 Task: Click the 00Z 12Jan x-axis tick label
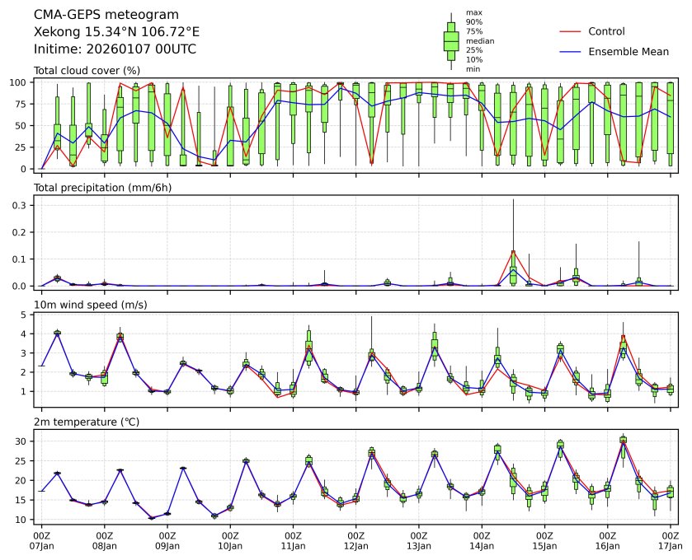tap(355, 540)
